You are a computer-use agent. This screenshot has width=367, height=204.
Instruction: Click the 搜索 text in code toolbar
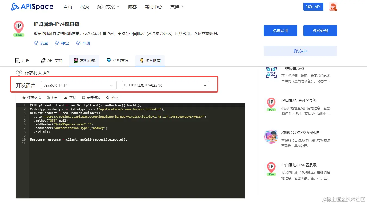point(115,98)
